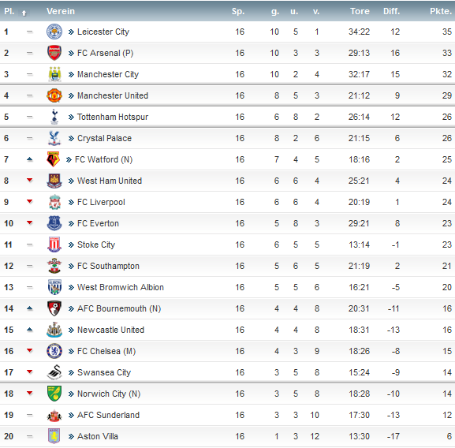Image resolution: width=455 pixels, height=448 pixels.
Task: Open the Manchester City team link
Action: [x=108, y=74]
